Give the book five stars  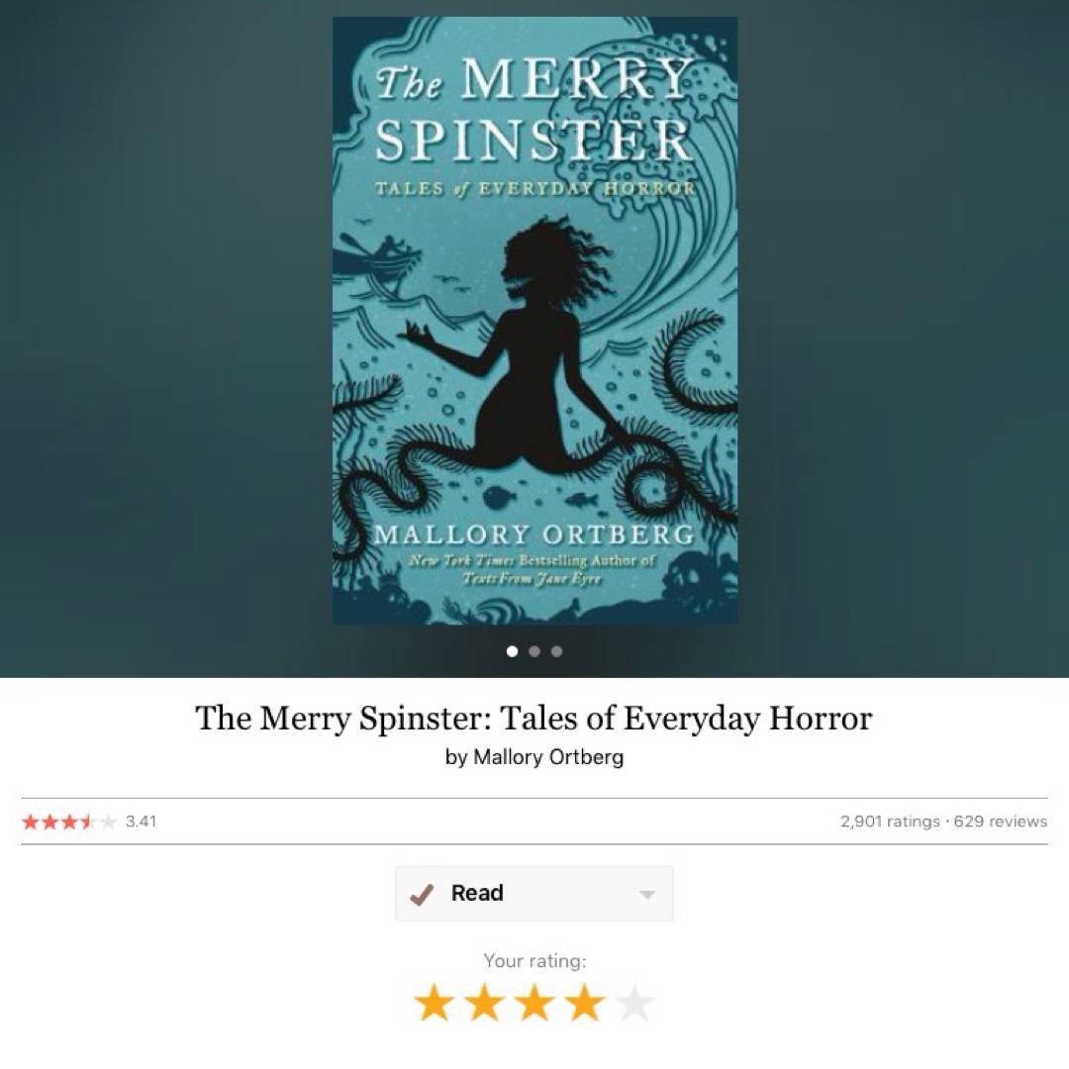(634, 1003)
